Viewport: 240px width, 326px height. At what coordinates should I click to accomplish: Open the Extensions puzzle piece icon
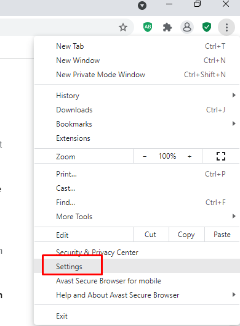(167, 27)
